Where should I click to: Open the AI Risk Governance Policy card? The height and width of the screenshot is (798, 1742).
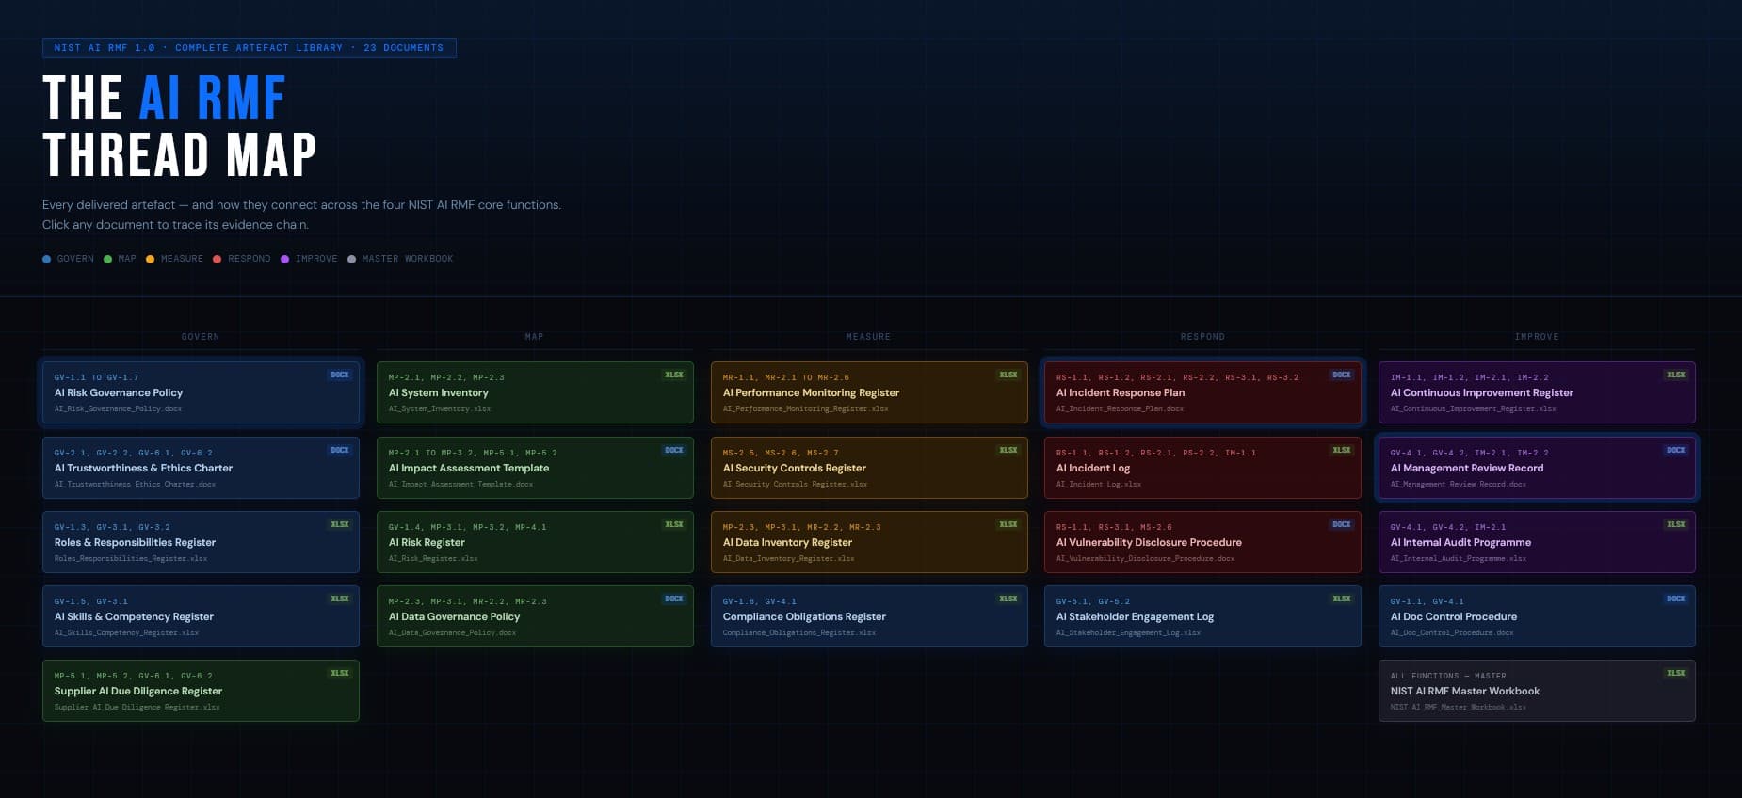pos(201,392)
